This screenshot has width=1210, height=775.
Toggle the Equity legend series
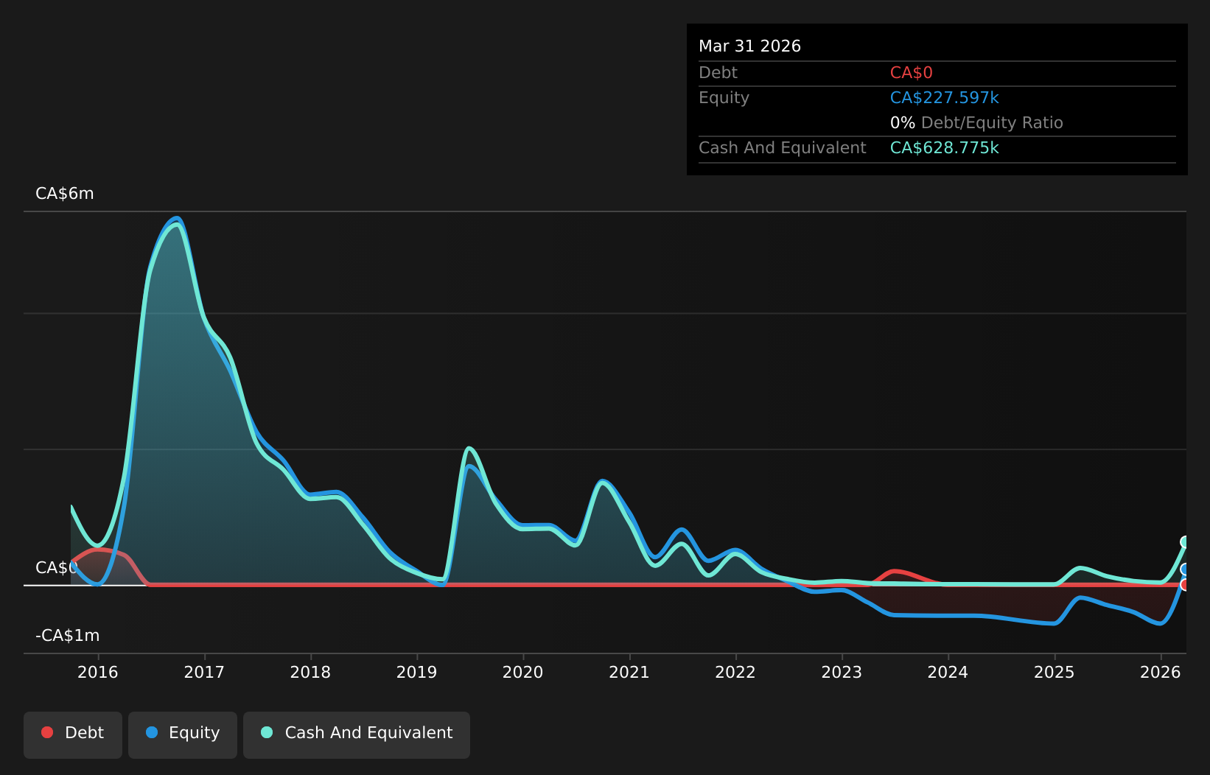(183, 734)
